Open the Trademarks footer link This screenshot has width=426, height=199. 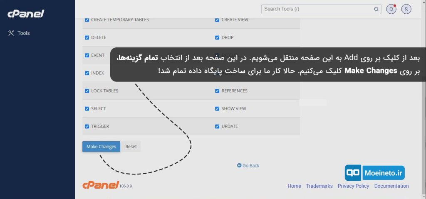coord(319,186)
